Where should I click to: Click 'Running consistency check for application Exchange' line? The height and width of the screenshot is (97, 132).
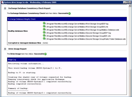click(x=37, y=79)
